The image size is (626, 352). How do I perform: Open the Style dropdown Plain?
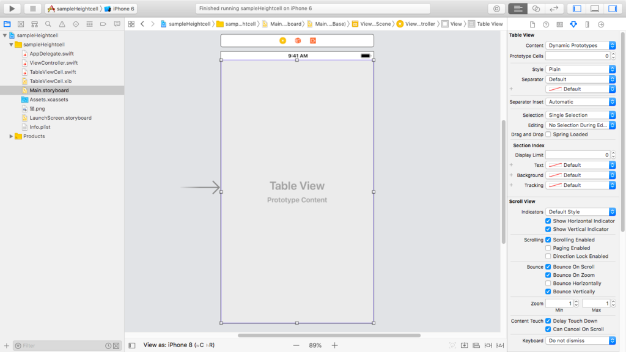tap(581, 69)
